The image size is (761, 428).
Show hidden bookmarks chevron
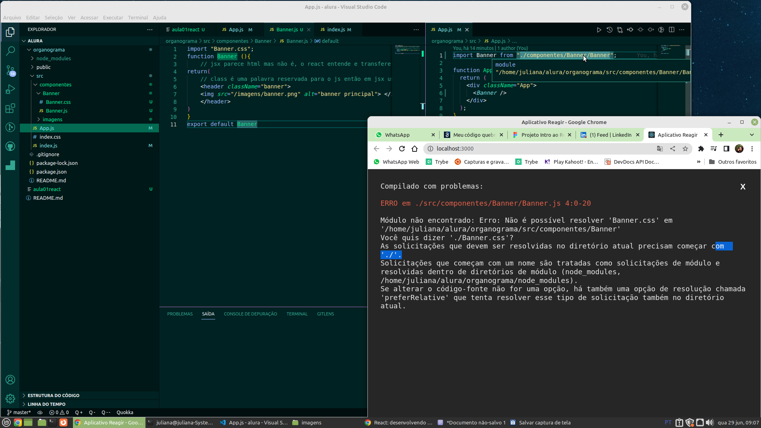698,162
